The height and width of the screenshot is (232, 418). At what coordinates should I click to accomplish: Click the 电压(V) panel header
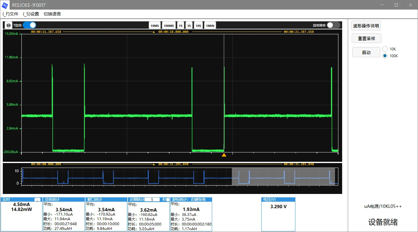278,200
